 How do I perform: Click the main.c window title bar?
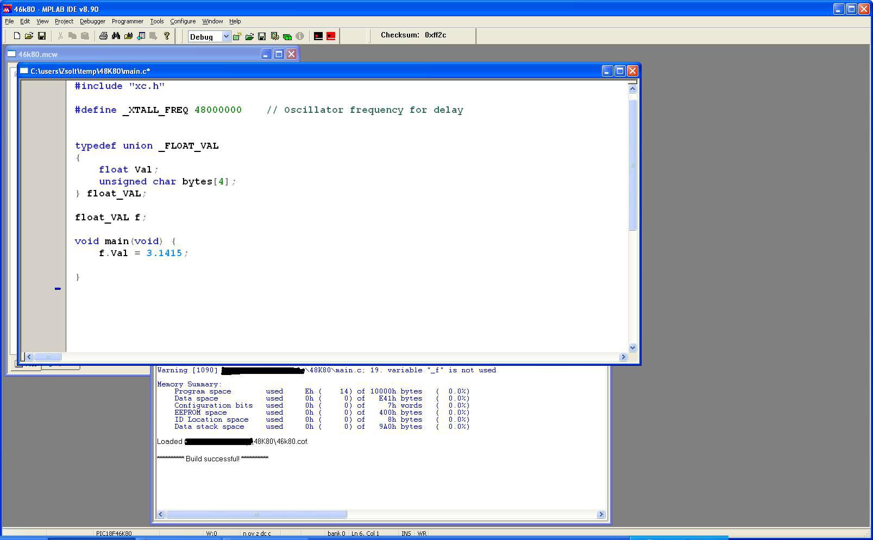[329, 71]
